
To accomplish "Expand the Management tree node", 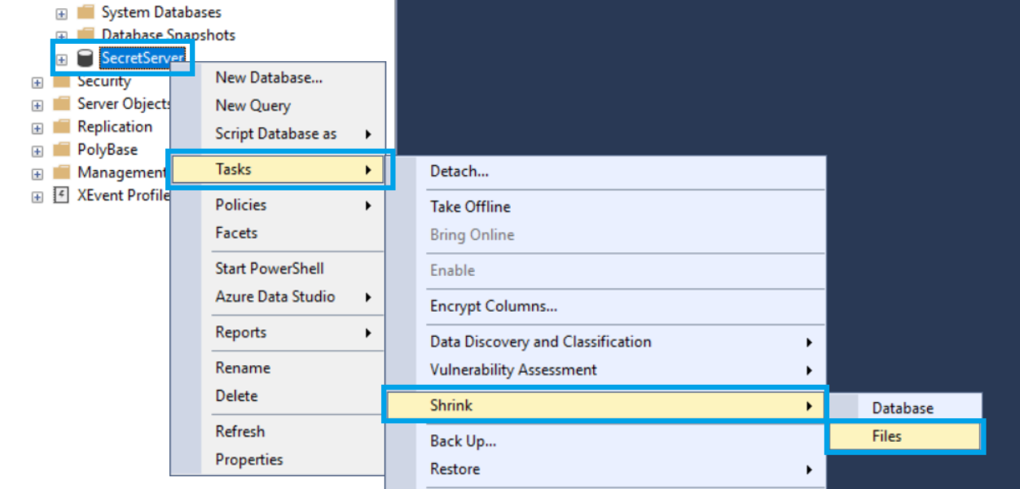I will [x=37, y=173].
